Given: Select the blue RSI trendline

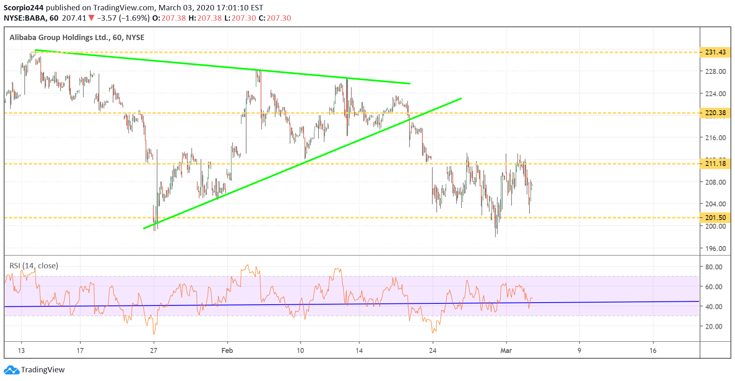Looking at the screenshot, I should 352,304.
